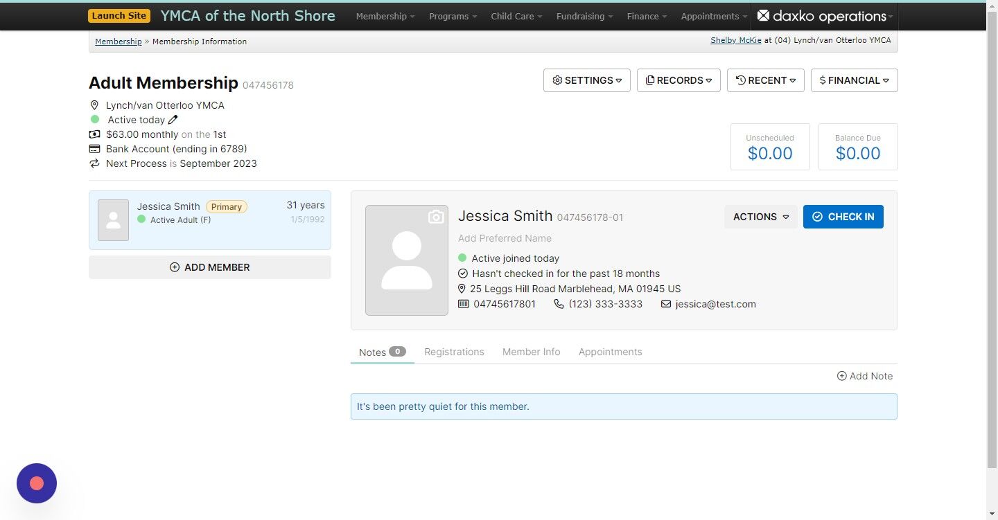Click the Shelby McKie user link
The height and width of the screenshot is (520, 998).
(x=736, y=40)
